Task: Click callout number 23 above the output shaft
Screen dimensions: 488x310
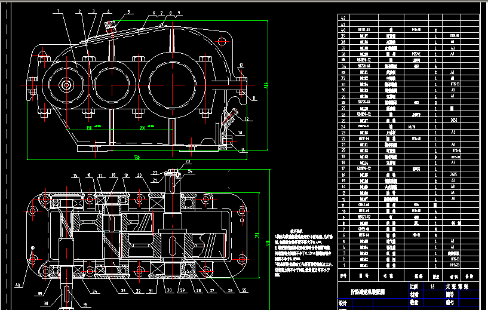Action: pos(188,161)
